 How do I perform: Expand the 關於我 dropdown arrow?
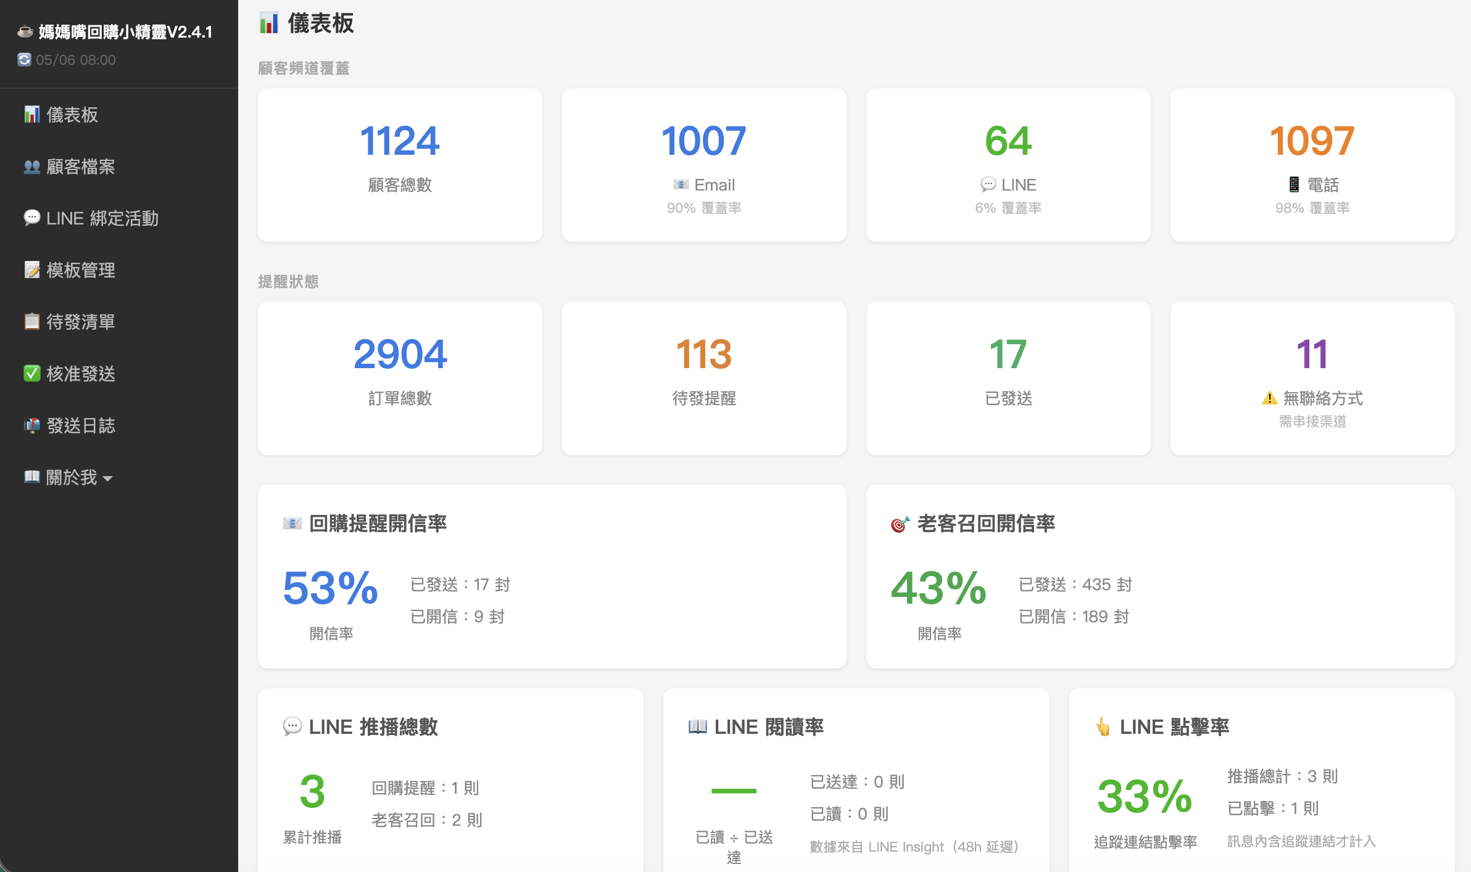[x=108, y=479]
